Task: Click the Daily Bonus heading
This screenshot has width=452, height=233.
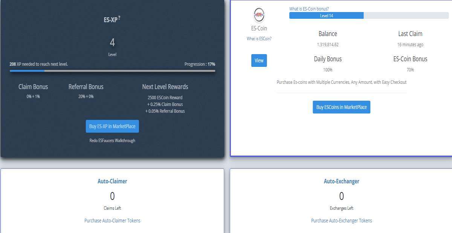Action: pos(328,59)
